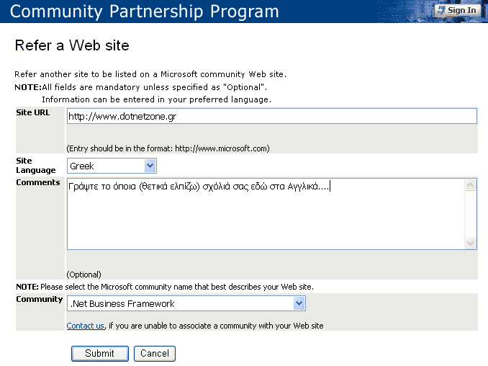Click the Comments scrollbar up arrow
The image size is (488, 366).
click(471, 185)
